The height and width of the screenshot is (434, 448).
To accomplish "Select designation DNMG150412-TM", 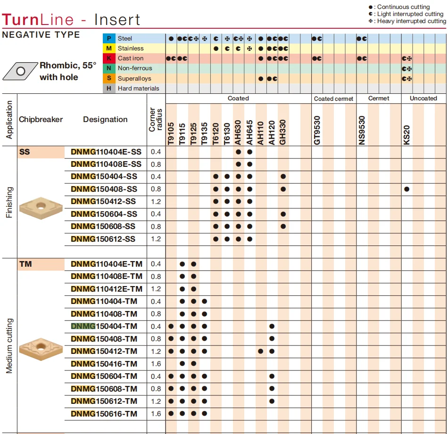I will (104, 351).
